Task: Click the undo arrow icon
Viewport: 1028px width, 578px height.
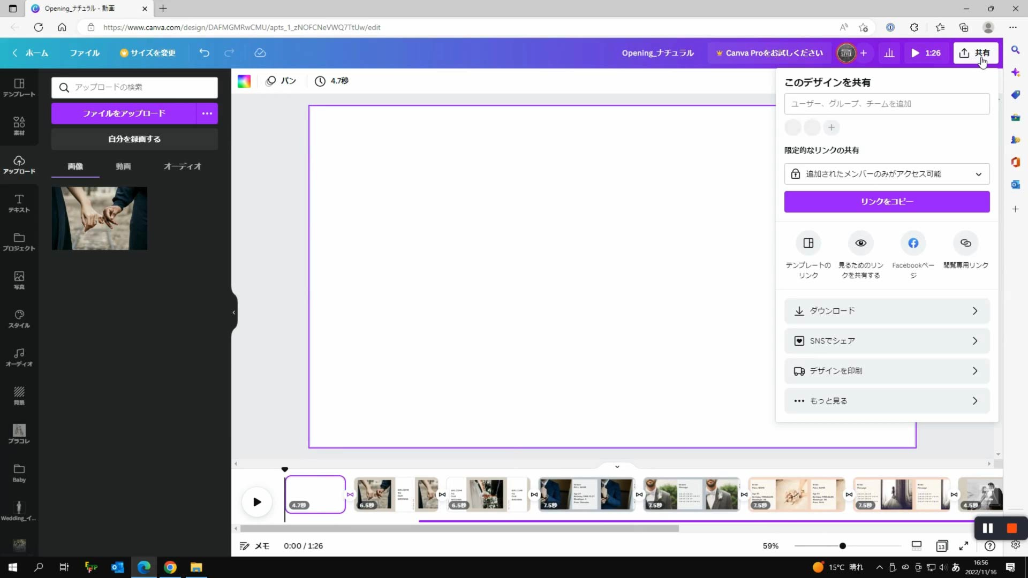Action: [x=204, y=53]
